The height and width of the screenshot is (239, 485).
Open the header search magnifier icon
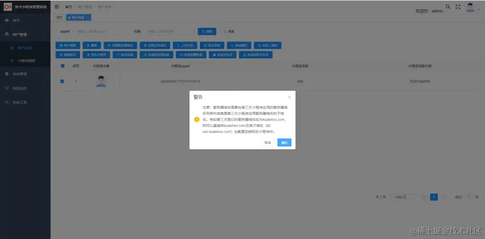(x=448, y=6)
